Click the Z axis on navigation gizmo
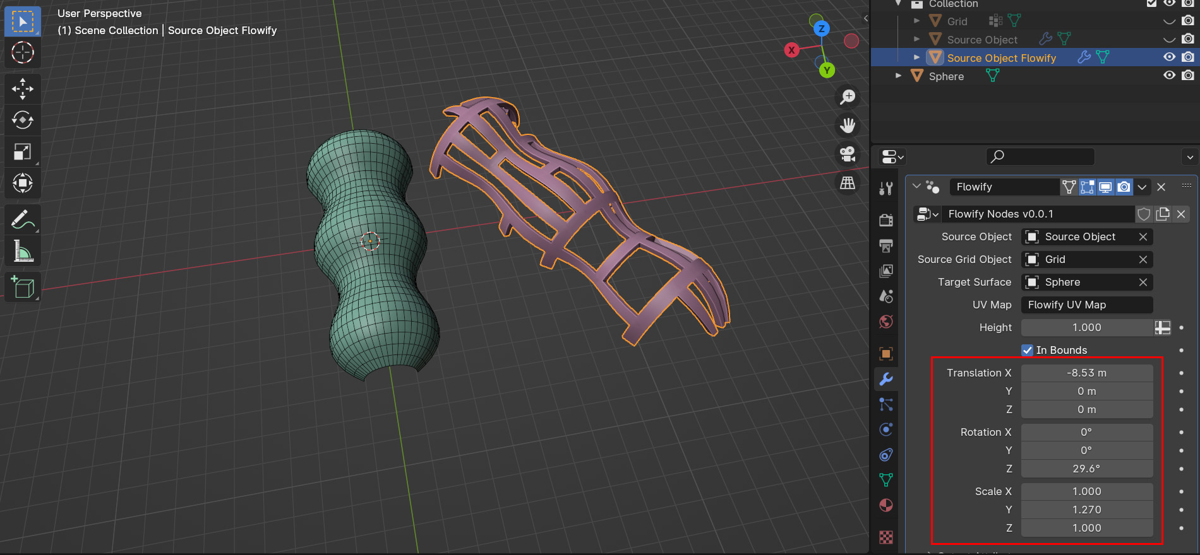This screenshot has width=1200, height=555. (821, 28)
